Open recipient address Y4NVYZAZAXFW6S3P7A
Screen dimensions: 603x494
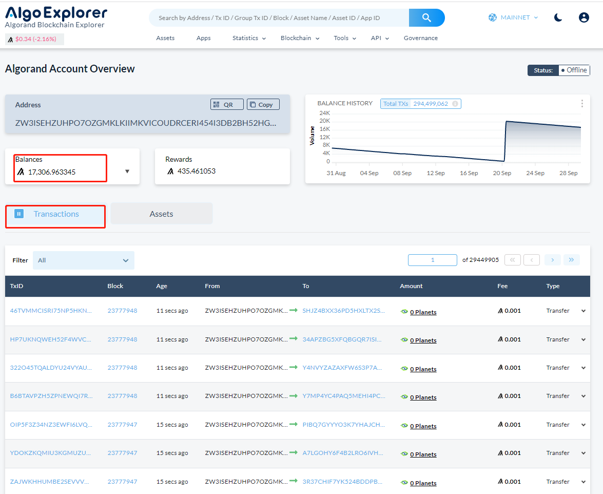tap(342, 368)
